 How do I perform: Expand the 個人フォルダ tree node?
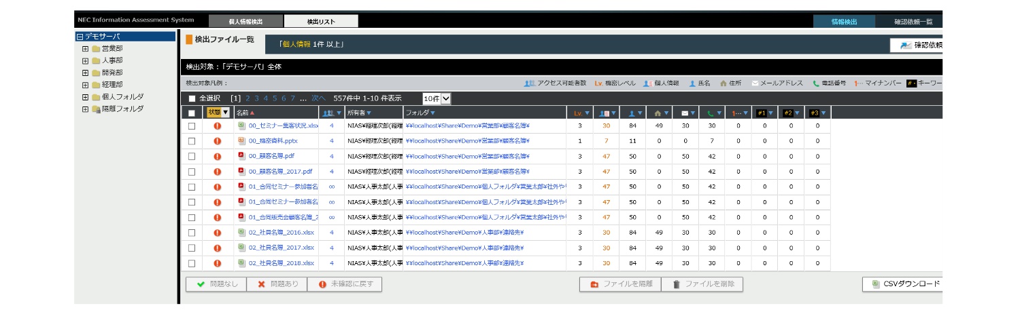tap(85, 97)
